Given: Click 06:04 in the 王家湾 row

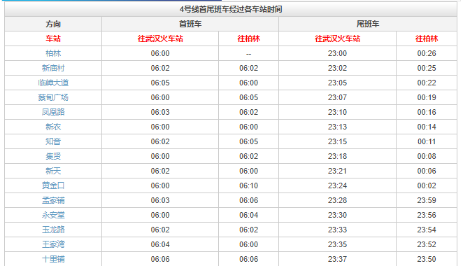Looking at the screenshot, I should pos(160,244).
